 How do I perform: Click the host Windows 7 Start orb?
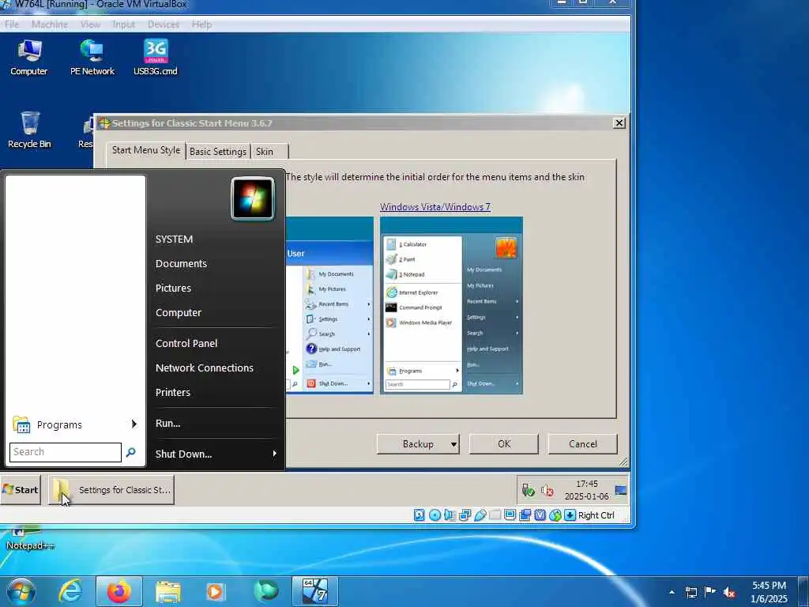pos(21,591)
